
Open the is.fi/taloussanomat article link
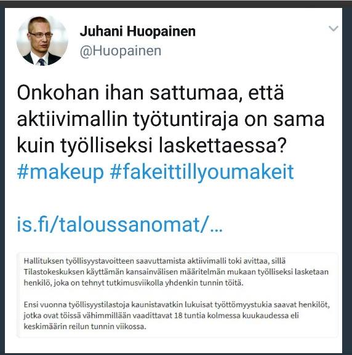click(120, 224)
